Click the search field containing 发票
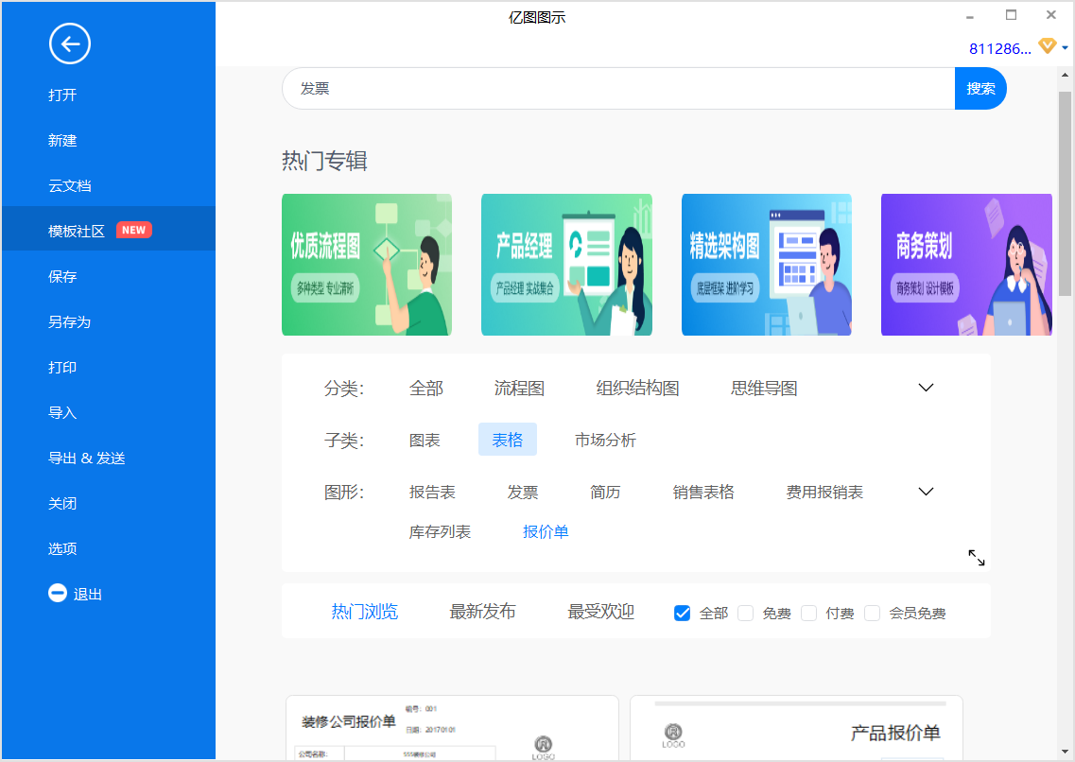This screenshot has height=762, width=1075. click(618, 89)
